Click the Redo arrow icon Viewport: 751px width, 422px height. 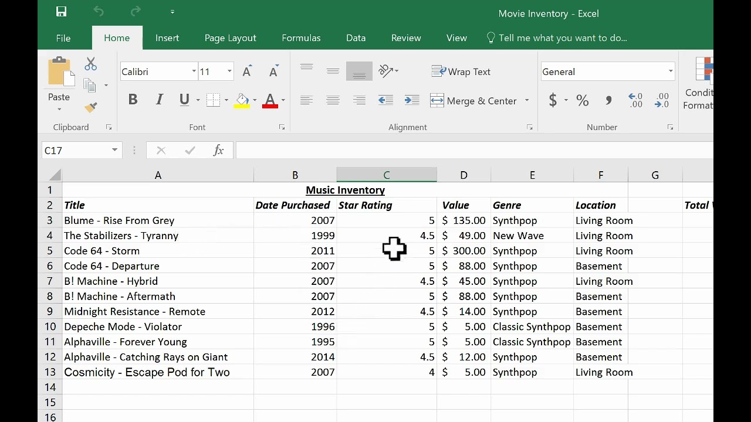(x=136, y=12)
